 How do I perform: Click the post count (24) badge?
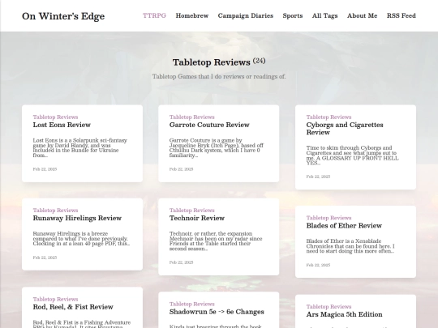pos(260,61)
